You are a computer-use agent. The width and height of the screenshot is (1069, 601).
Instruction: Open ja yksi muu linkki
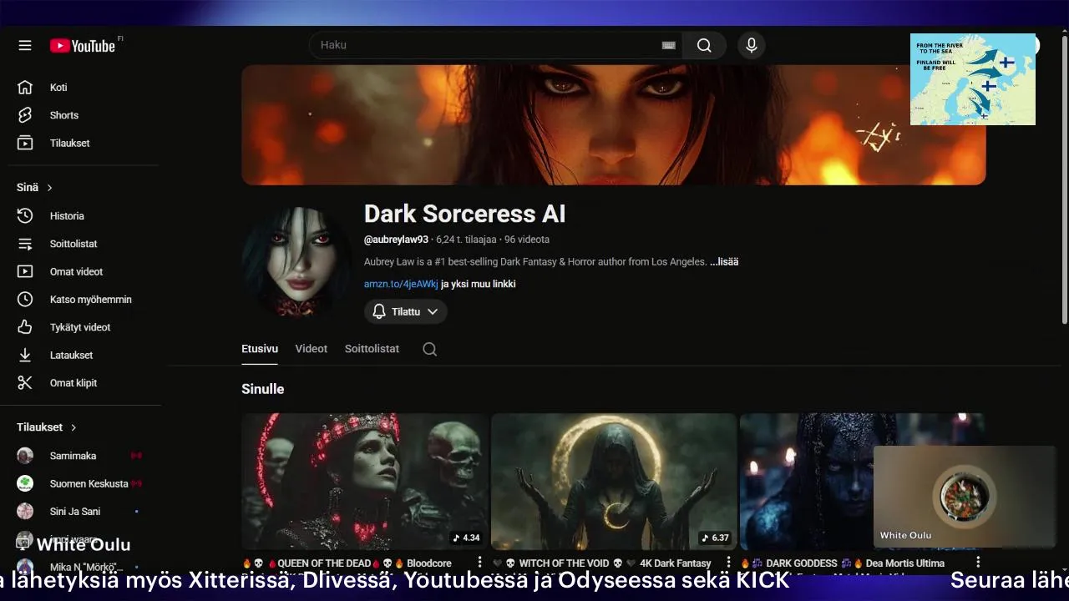click(x=478, y=284)
